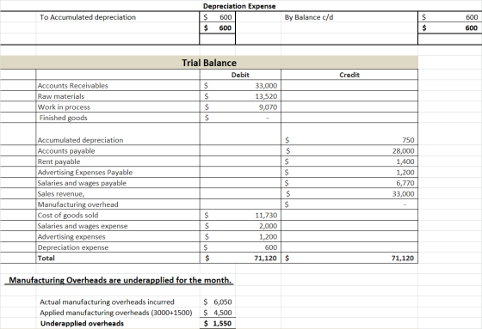Click the 'Advertising expenses' row label
This screenshot has width=482, height=329.
(71, 237)
